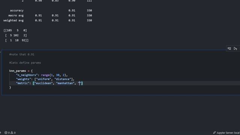Click confusion matrix first row [[105 5 0]

(x=15, y=30)
